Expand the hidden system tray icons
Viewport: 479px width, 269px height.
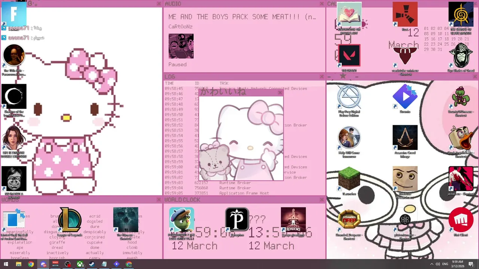click(x=431, y=264)
